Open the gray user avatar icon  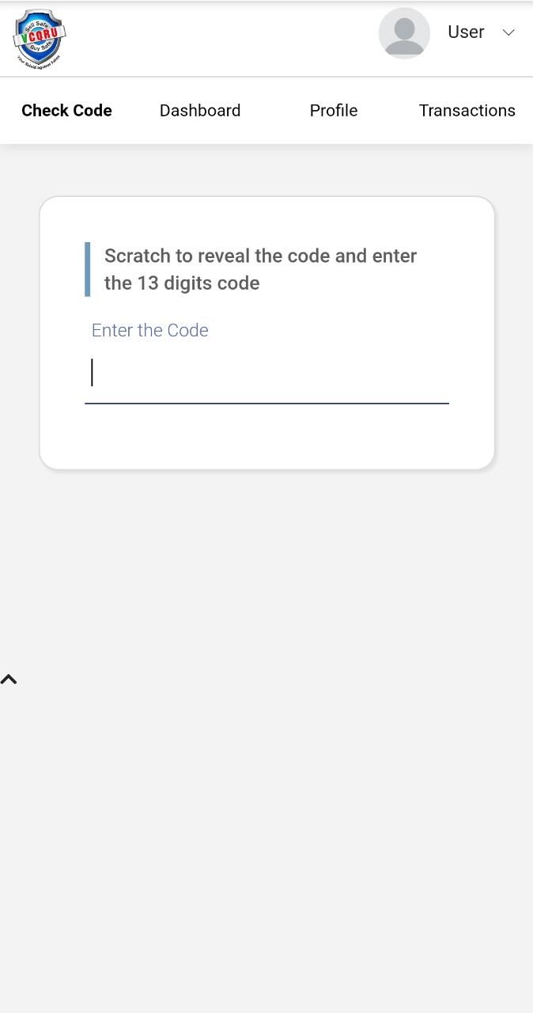tap(404, 33)
